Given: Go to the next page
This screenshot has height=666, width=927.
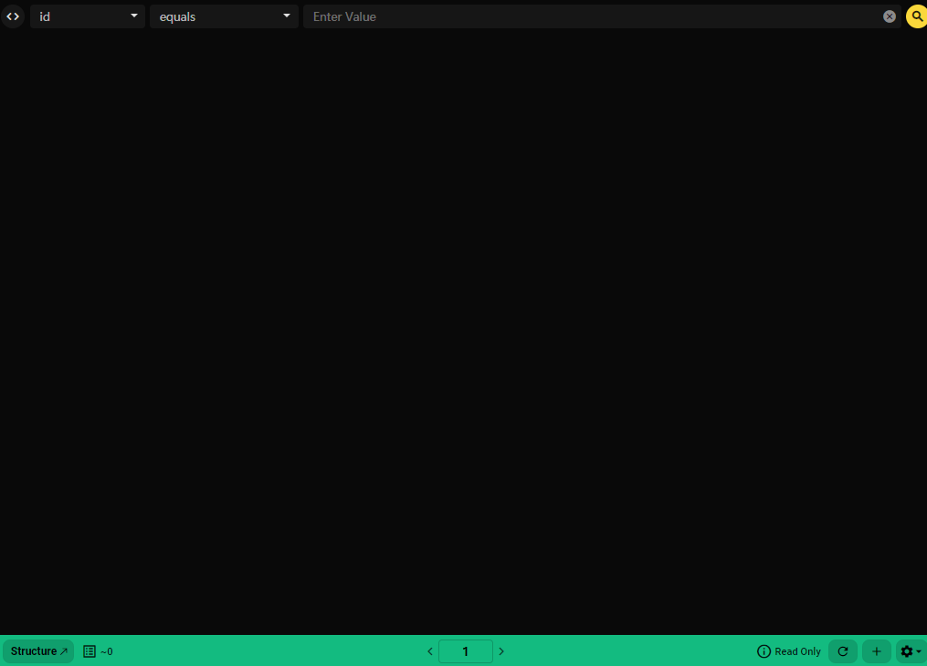Looking at the screenshot, I should 500,650.
